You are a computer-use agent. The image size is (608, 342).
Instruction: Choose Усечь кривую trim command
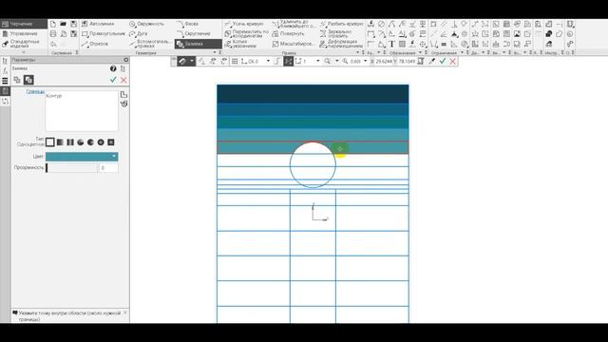pyautogui.click(x=244, y=24)
